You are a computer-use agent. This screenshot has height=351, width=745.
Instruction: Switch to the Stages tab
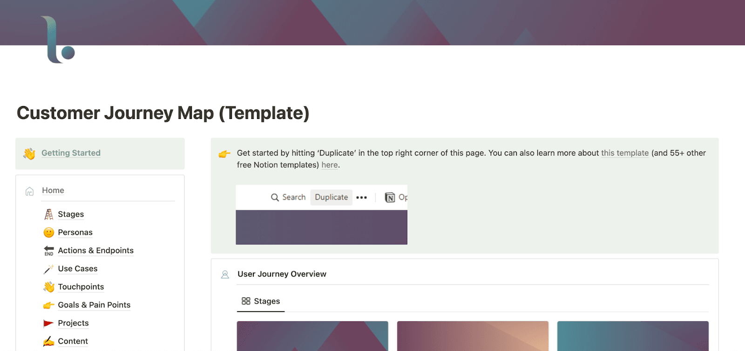(x=266, y=301)
